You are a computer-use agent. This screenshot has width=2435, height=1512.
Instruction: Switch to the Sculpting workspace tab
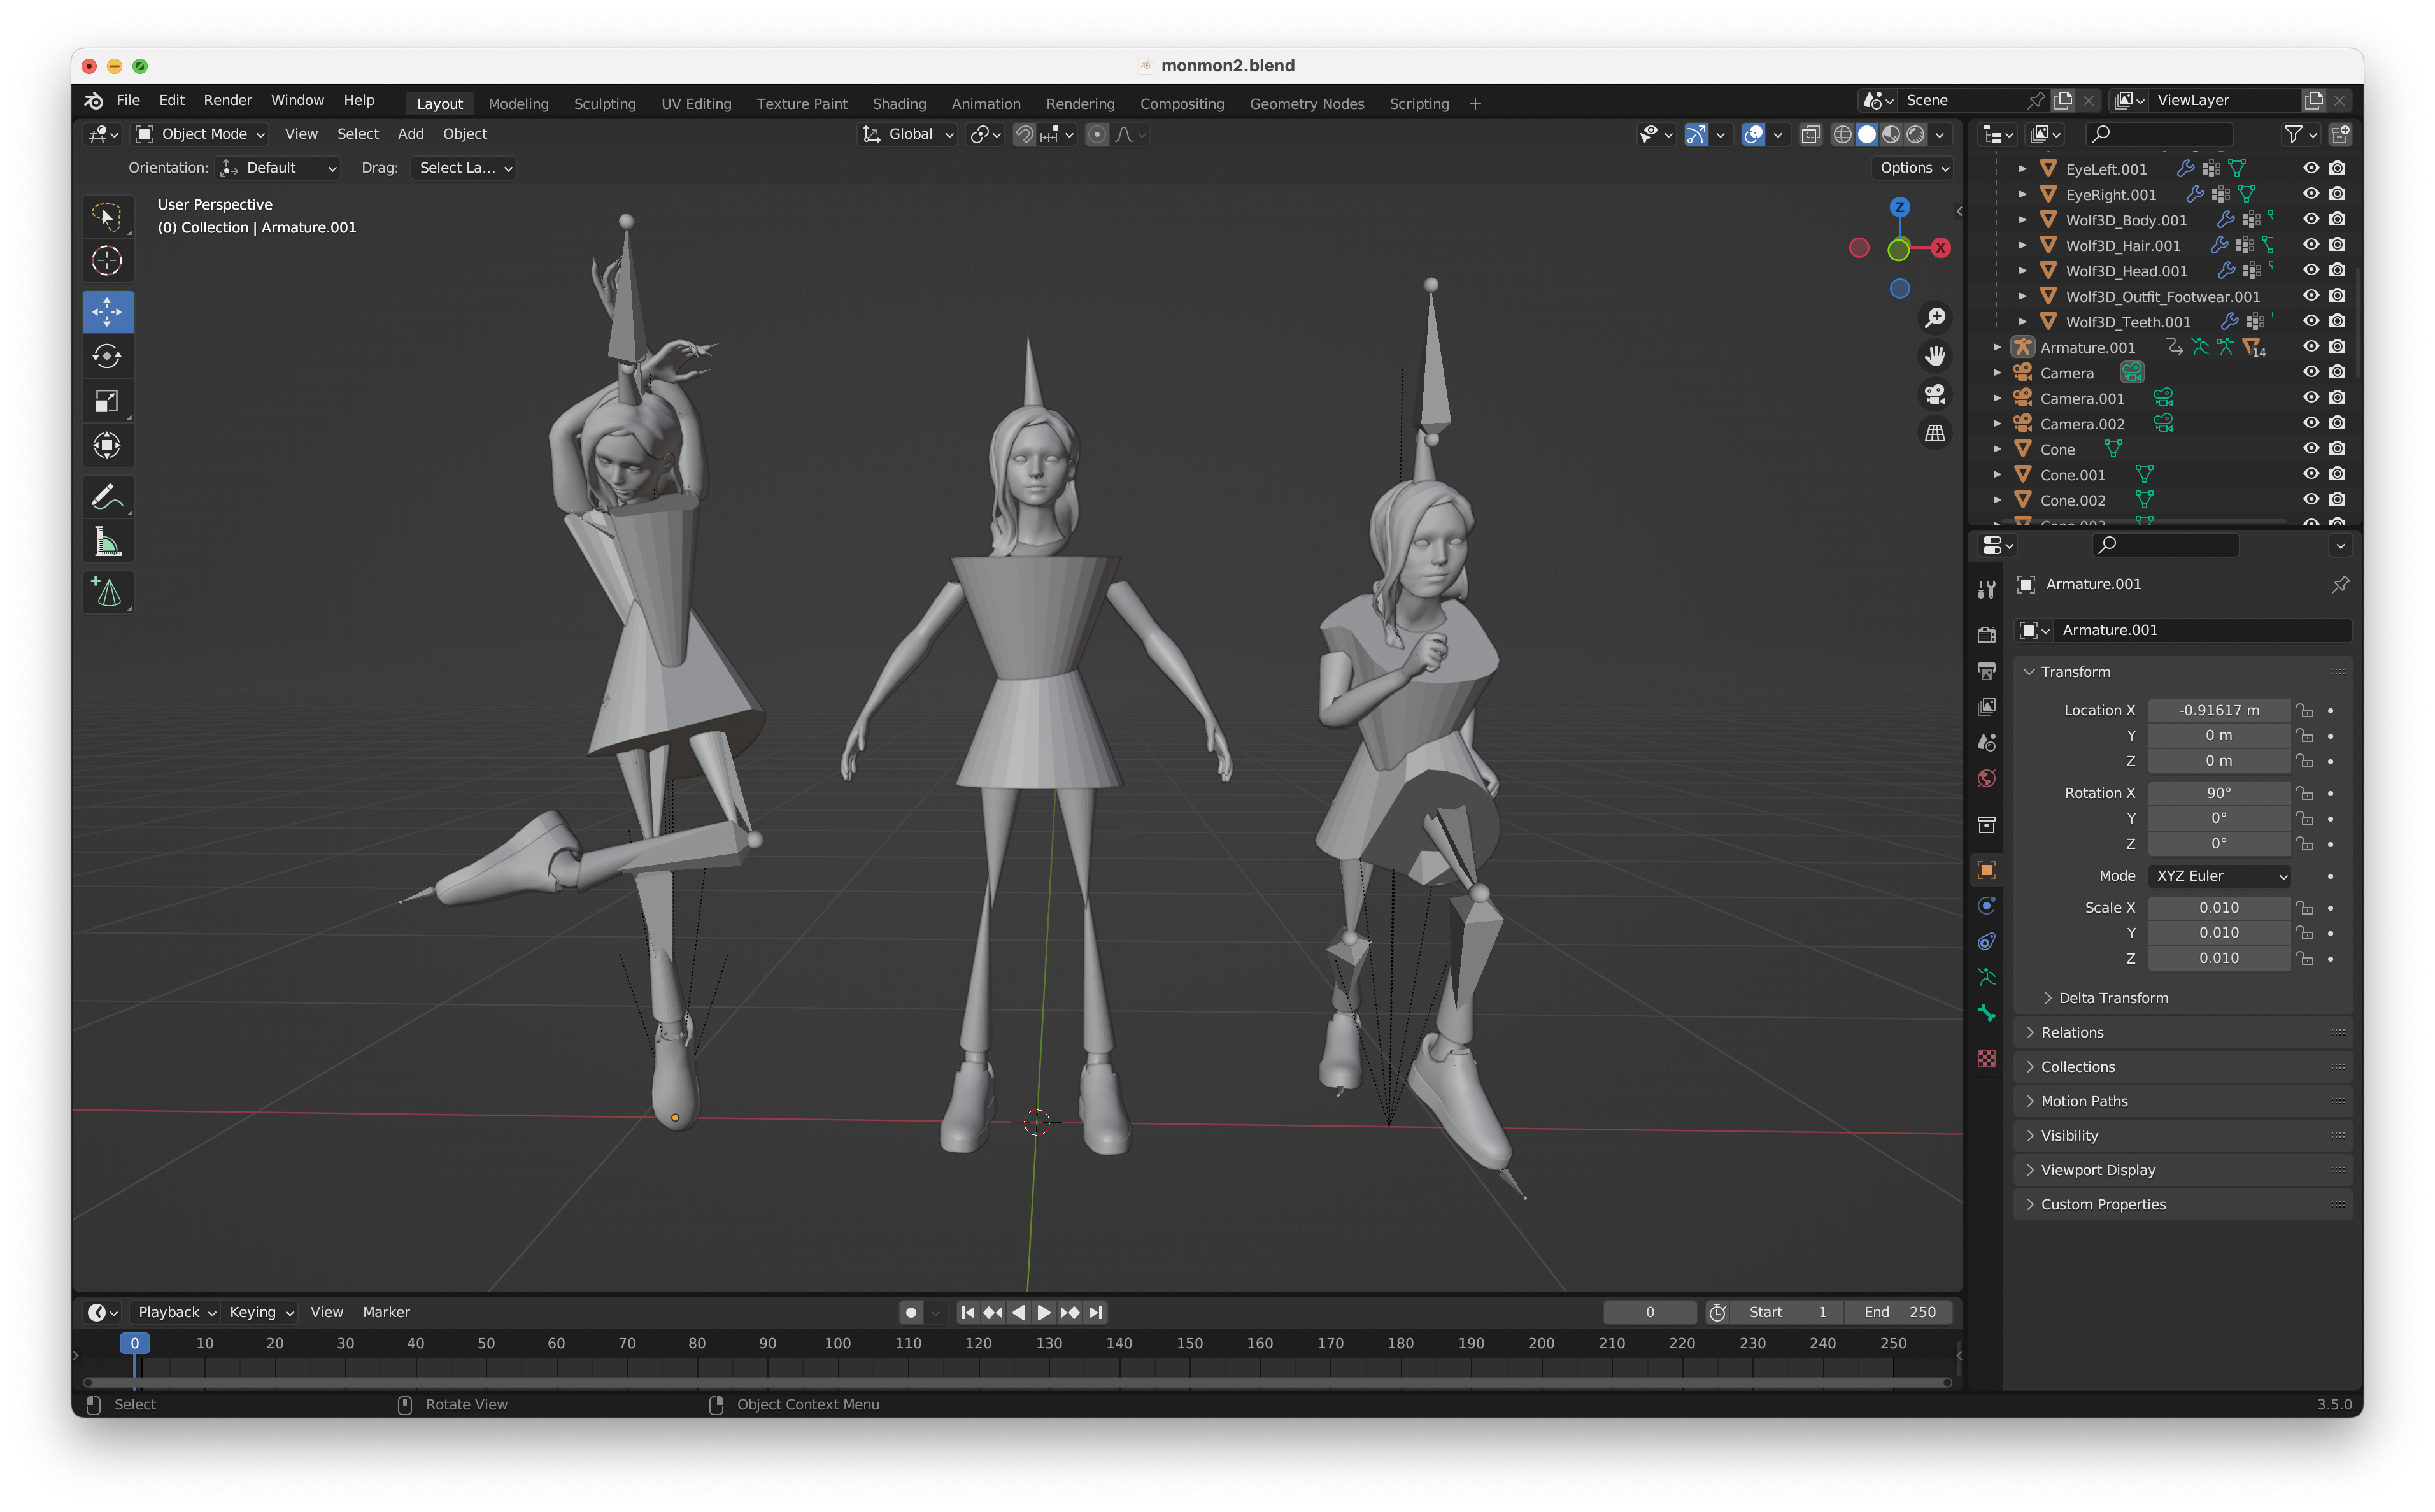604,103
